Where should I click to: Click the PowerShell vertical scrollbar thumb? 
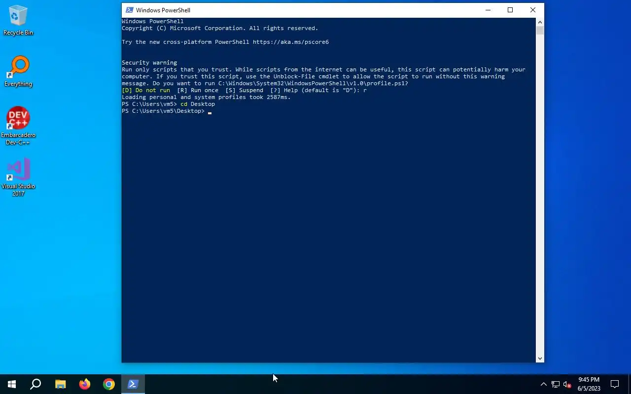pyautogui.click(x=540, y=31)
